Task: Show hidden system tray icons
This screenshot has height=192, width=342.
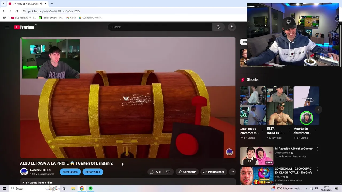Action: [x=307, y=189]
